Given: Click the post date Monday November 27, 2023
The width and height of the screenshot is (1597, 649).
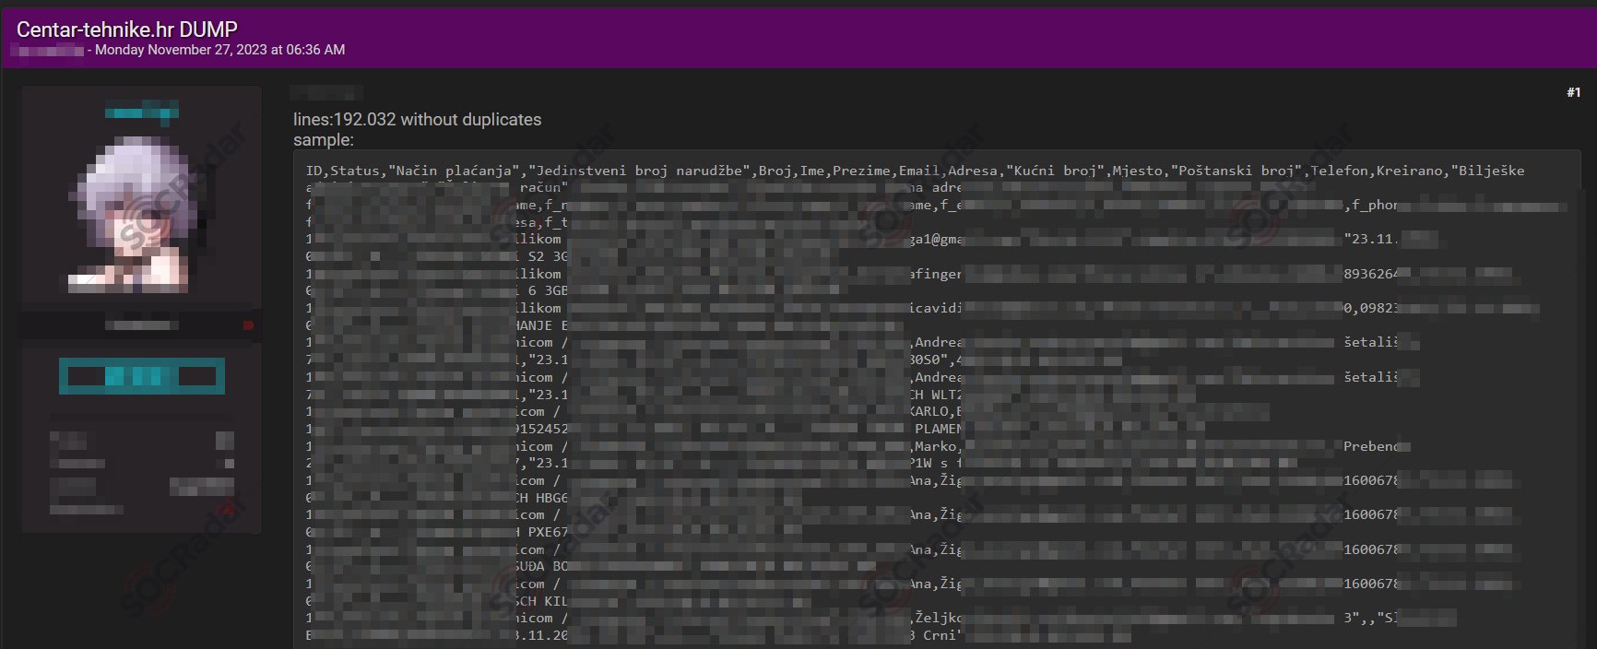Looking at the screenshot, I should click(x=220, y=50).
